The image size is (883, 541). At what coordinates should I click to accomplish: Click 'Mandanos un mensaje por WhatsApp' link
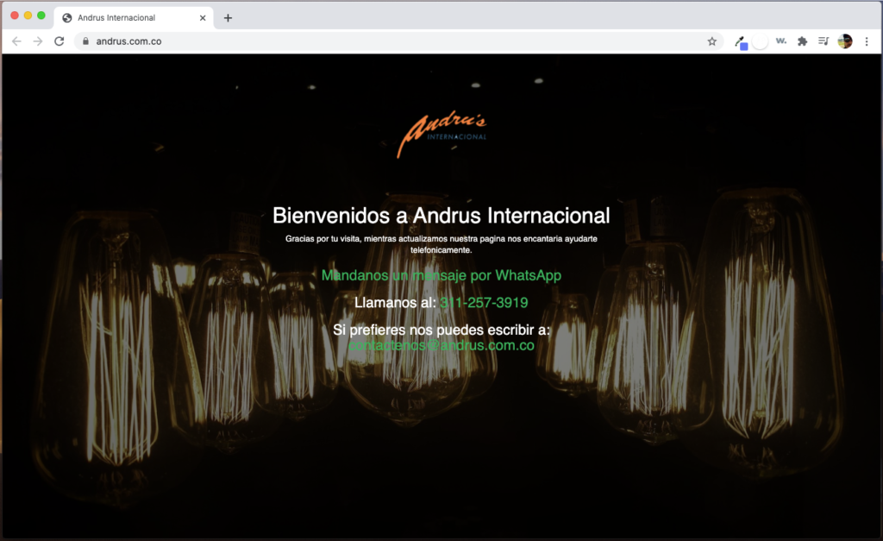(441, 275)
